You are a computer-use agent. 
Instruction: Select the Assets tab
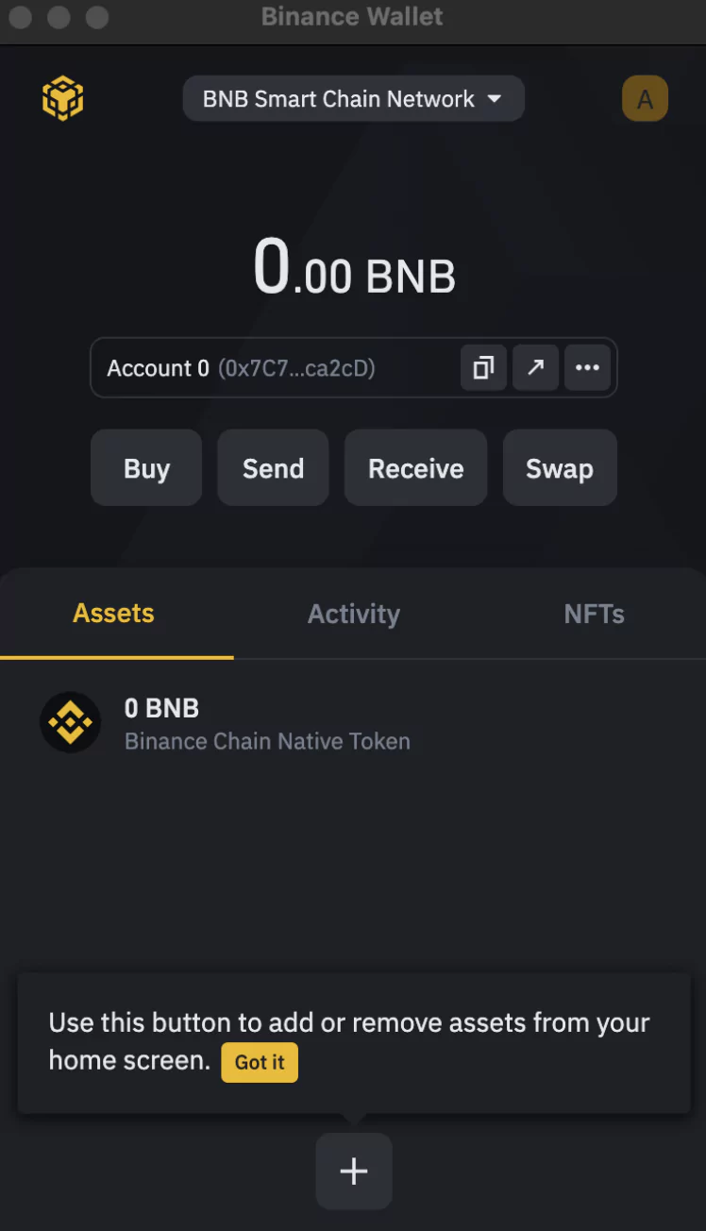[113, 614]
